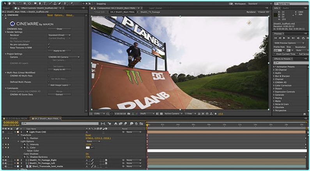Click the CINEWARE Options link
Screen dimensions: 310x171
click(x=59, y=15)
